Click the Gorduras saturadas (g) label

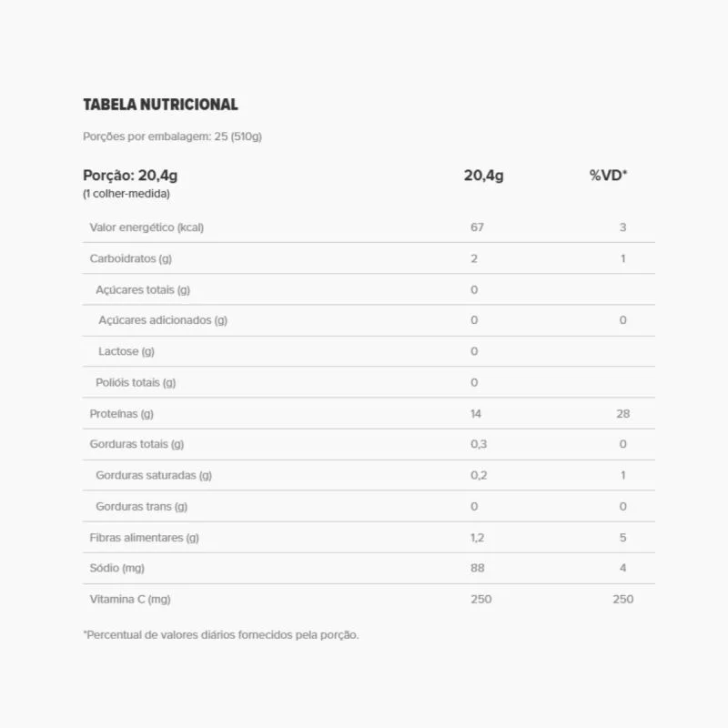point(154,475)
